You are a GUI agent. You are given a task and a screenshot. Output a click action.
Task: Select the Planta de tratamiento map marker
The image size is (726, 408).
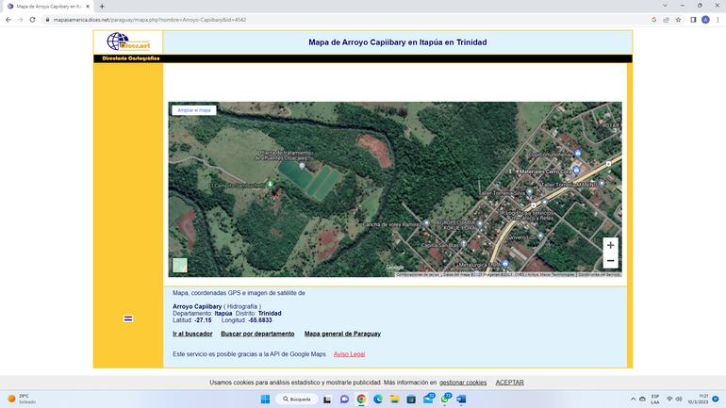[x=302, y=165]
